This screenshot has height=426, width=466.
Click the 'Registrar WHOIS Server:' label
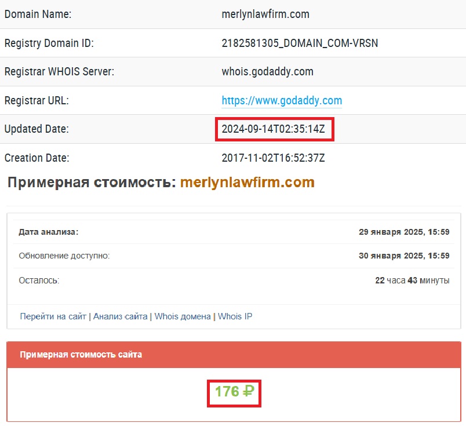point(59,72)
